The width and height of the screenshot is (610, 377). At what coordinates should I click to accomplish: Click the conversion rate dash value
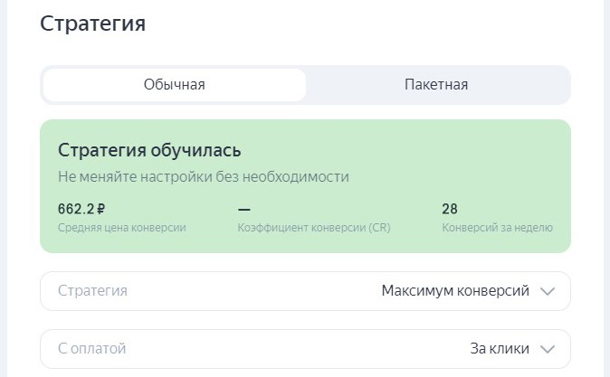coord(243,209)
